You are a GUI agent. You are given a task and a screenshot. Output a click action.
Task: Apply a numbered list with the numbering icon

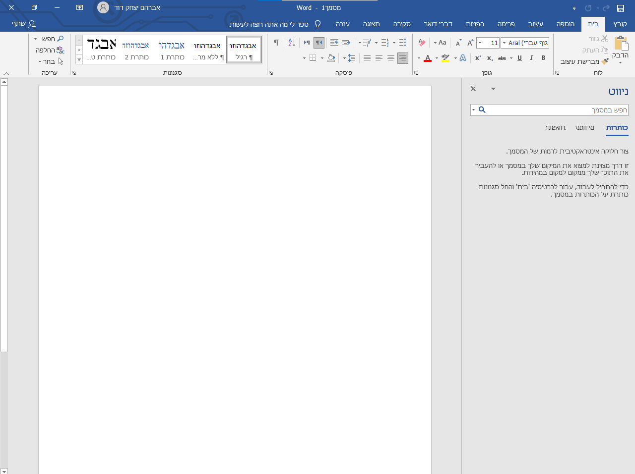(385, 43)
